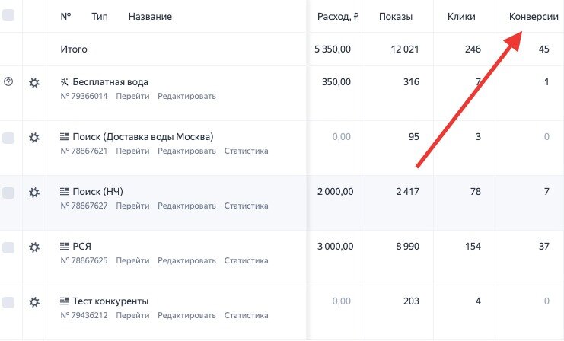Image resolution: width=564 pixels, height=341 pixels.
Task: Open Статистика link for РСЯ campaign
Action: pyautogui.click(x=246, y=260)
